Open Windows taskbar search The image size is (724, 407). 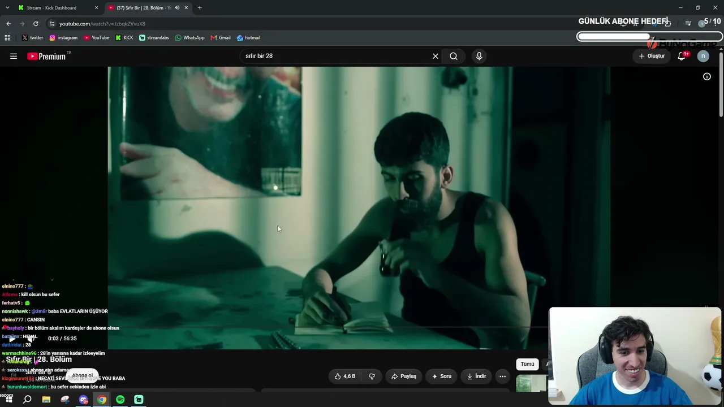27,400
